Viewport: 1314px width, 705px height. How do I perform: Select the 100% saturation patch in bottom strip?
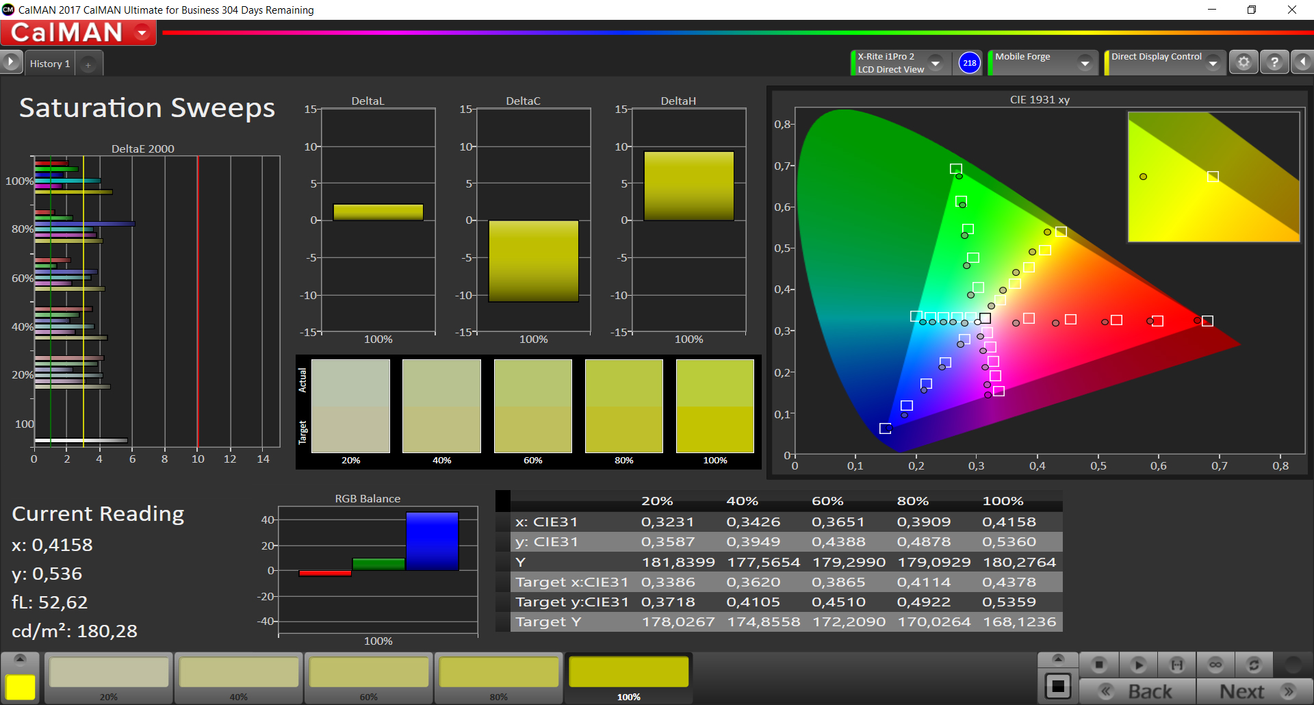(629, 677)
